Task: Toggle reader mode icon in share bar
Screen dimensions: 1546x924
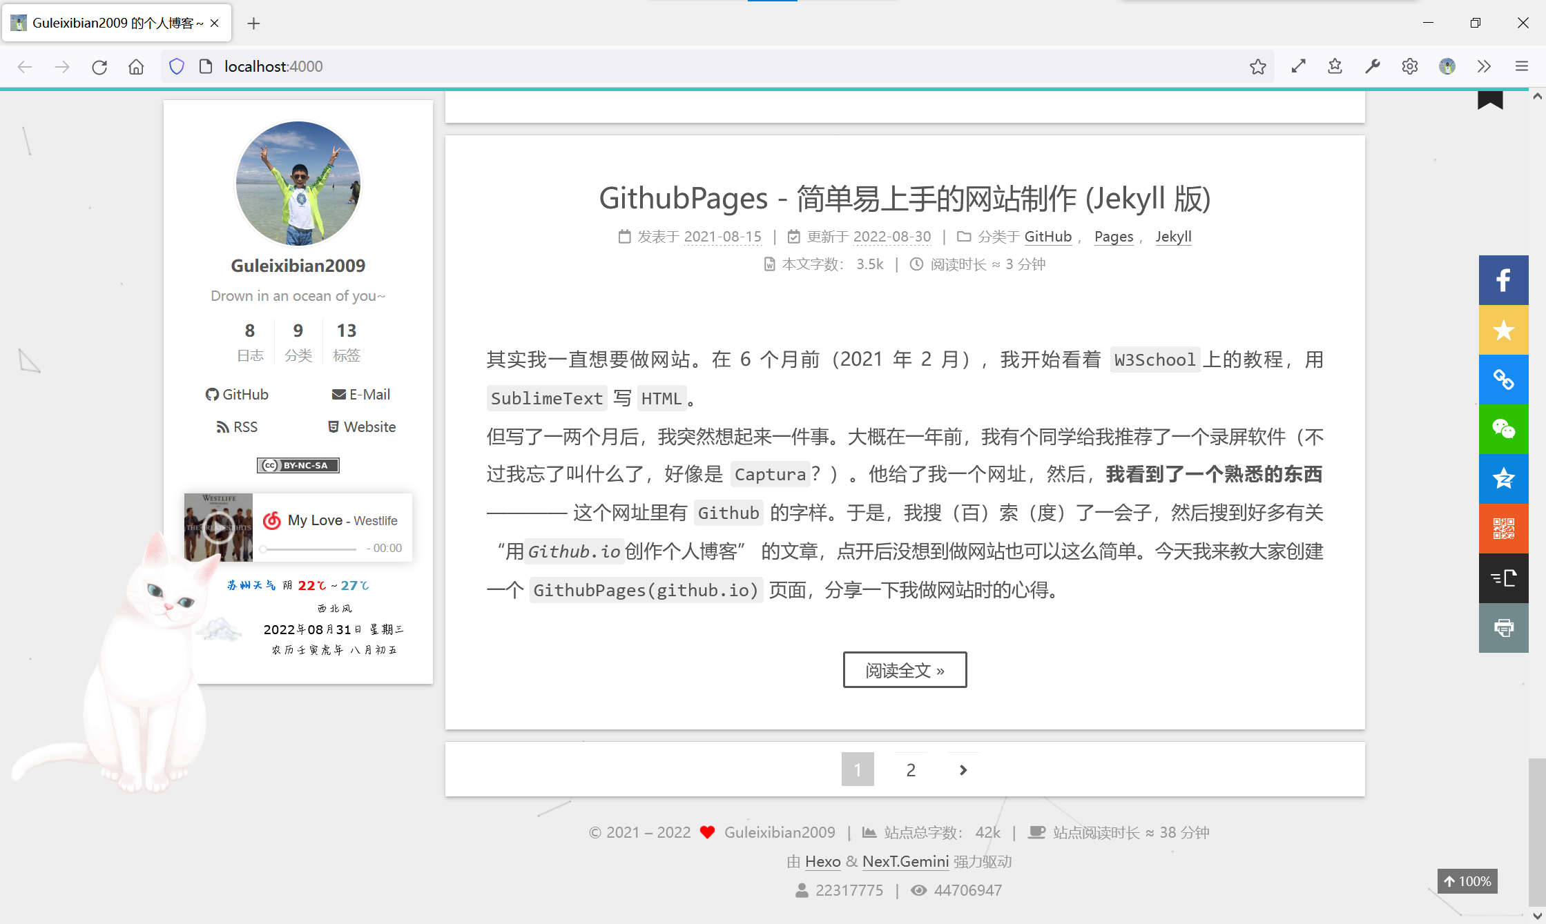Action: pos(1503,578)
